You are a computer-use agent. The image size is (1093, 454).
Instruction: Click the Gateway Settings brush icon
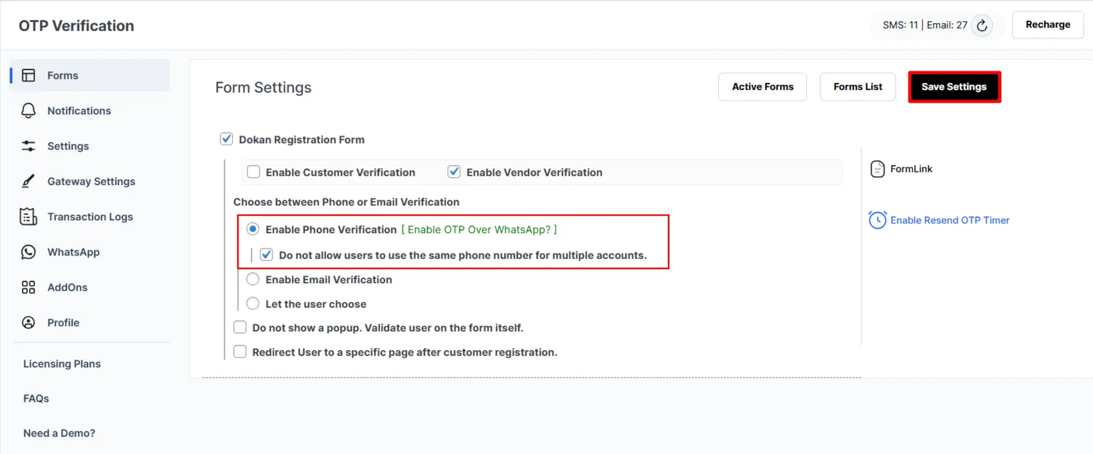28,181
